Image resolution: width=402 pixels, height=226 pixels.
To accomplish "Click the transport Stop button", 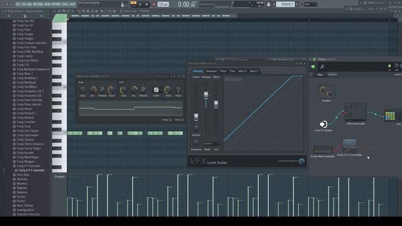I will (146, 4).
